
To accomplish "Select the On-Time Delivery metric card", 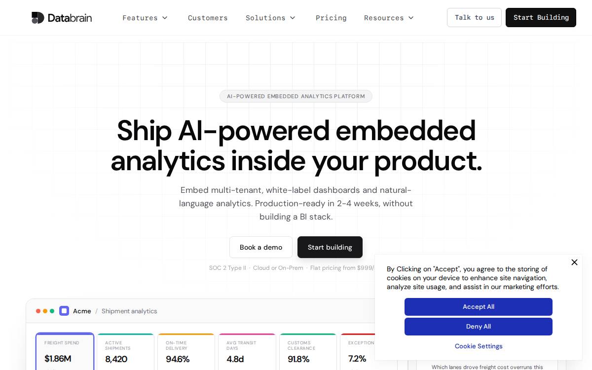I will [186, 352].
